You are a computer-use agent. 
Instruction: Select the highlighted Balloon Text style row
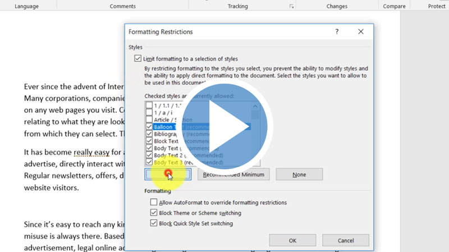coord(168,127)
